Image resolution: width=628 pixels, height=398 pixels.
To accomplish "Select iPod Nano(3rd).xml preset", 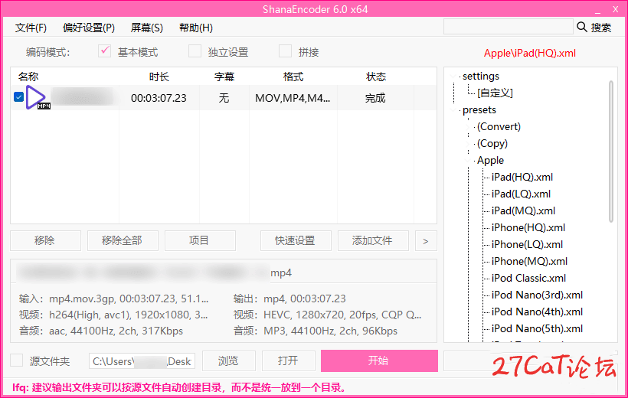I will pos(537,295).
